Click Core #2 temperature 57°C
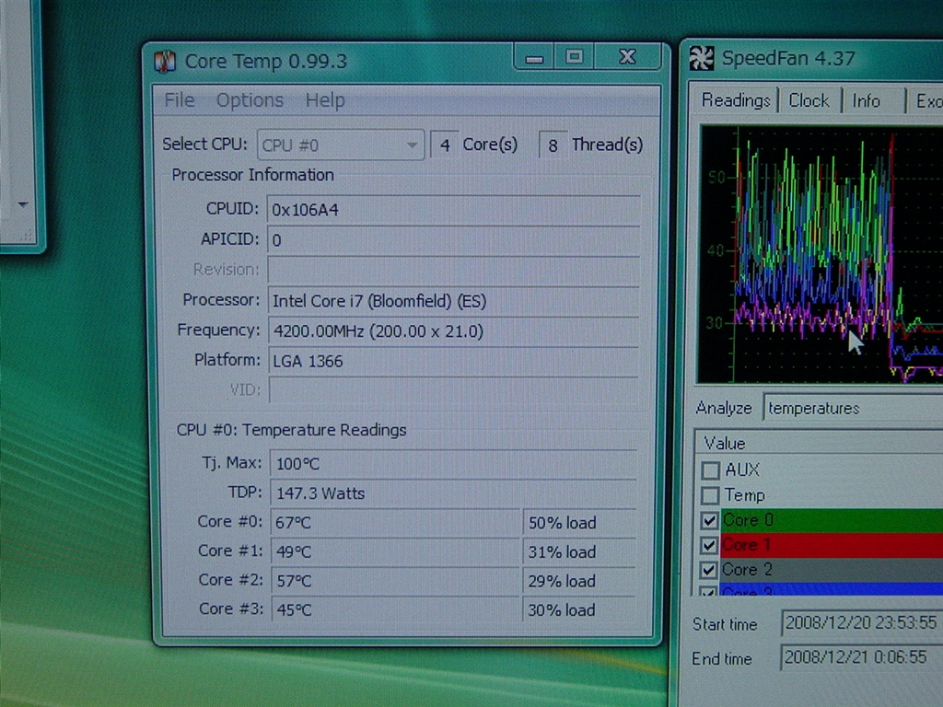 click(396, 581)
